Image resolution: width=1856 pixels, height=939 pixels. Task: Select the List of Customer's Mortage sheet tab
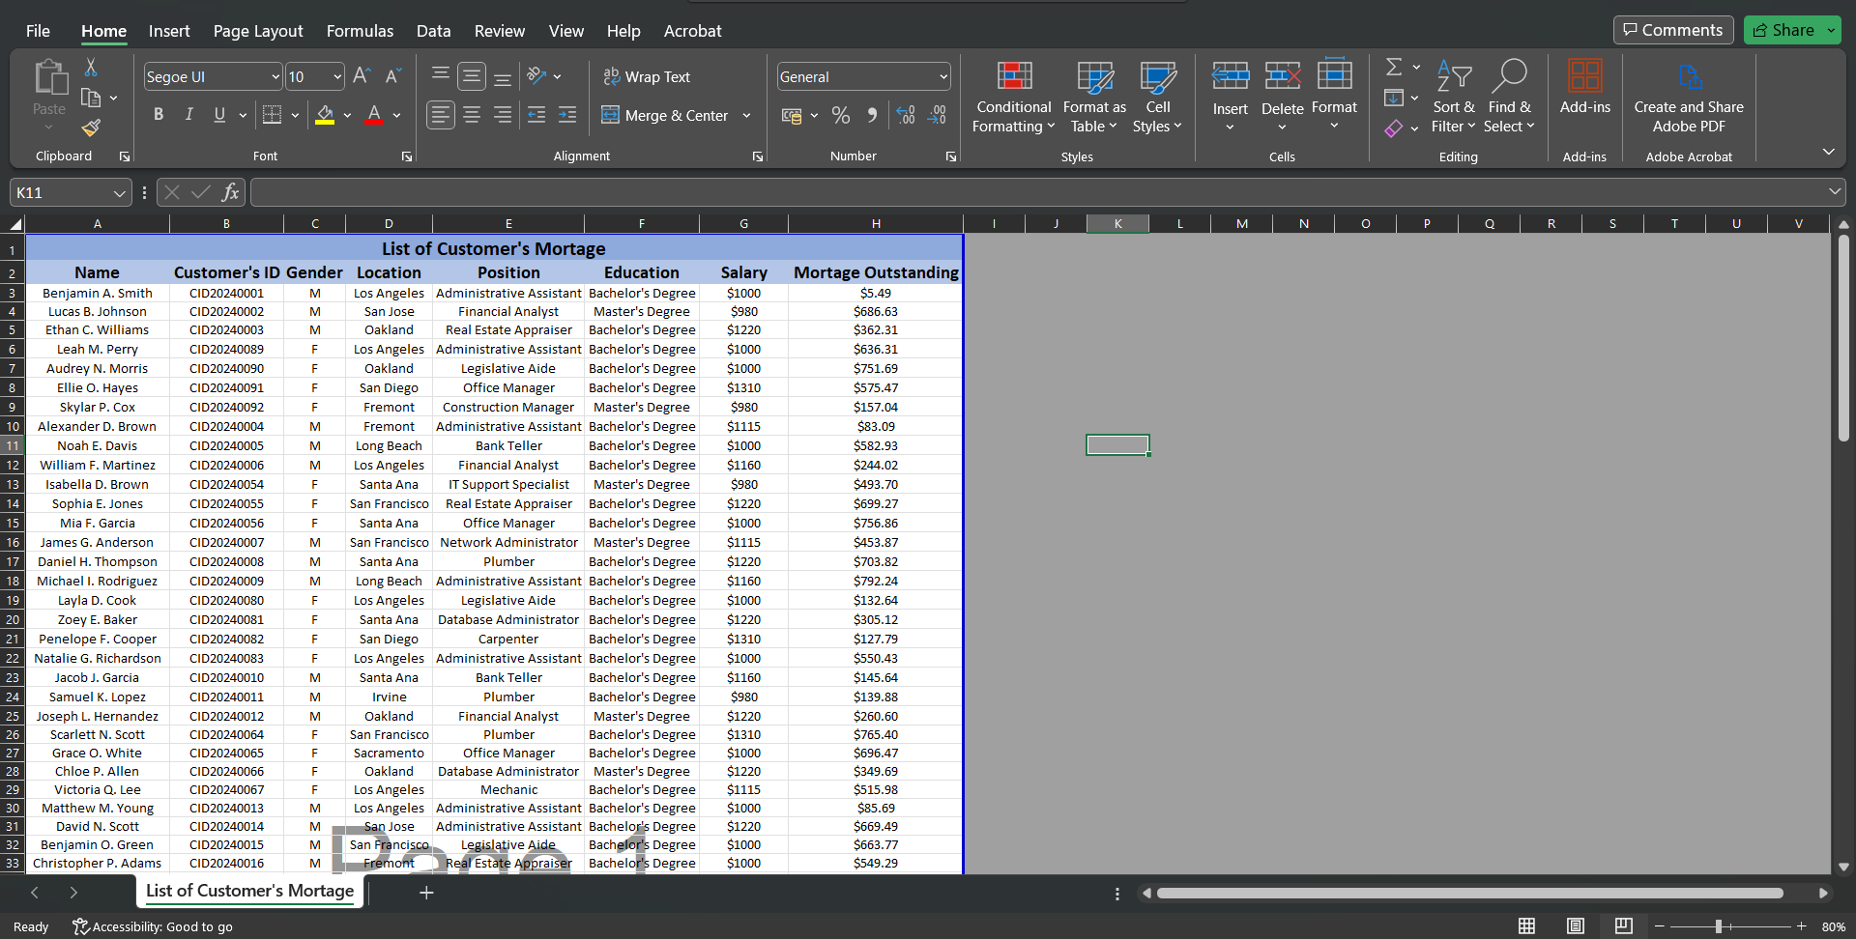tap(250, 891)
